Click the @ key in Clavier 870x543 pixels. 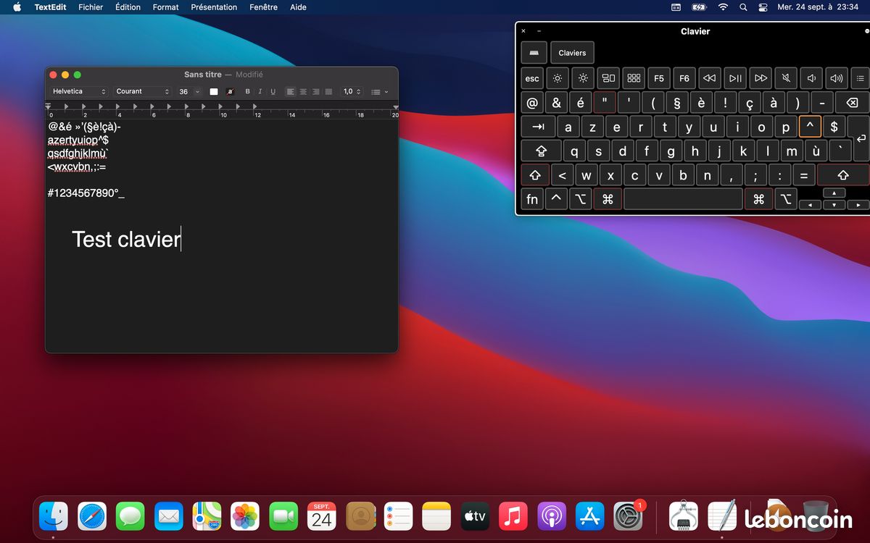[x=532, y=103]
